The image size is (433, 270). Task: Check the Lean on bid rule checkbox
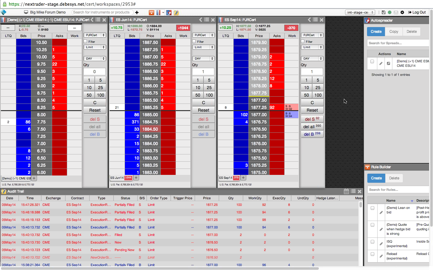click(372, 208)
